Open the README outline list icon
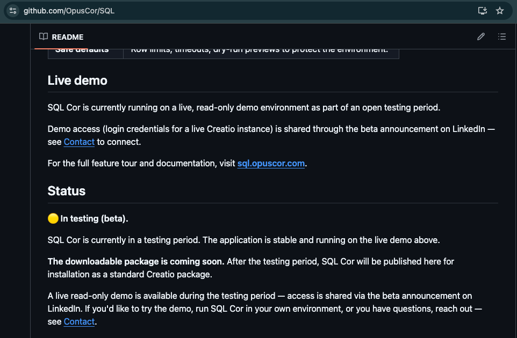This screenshot has height=338, width=517. click(502, 36)
